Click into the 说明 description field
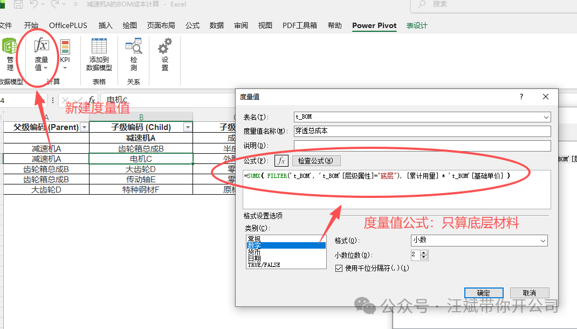Viewport: 577px width, 329px height. point(422,146)
